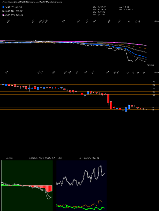Click the Pre O open price value
Viewport: 159px width, 211px height.
(x=99, y=7)
